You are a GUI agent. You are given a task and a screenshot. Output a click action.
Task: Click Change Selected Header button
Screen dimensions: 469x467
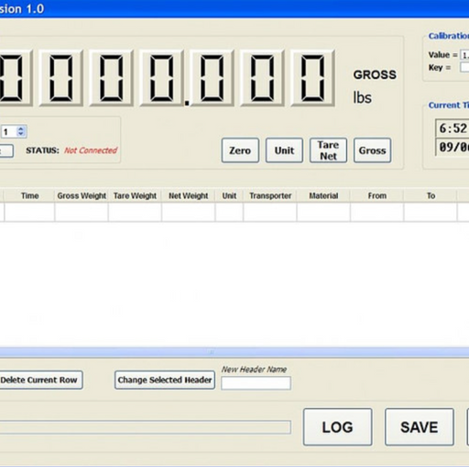pos(165,380)
